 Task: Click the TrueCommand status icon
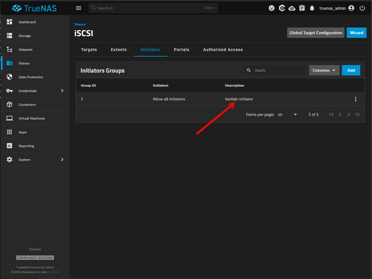pyautogui.click(x=282, y=8)
